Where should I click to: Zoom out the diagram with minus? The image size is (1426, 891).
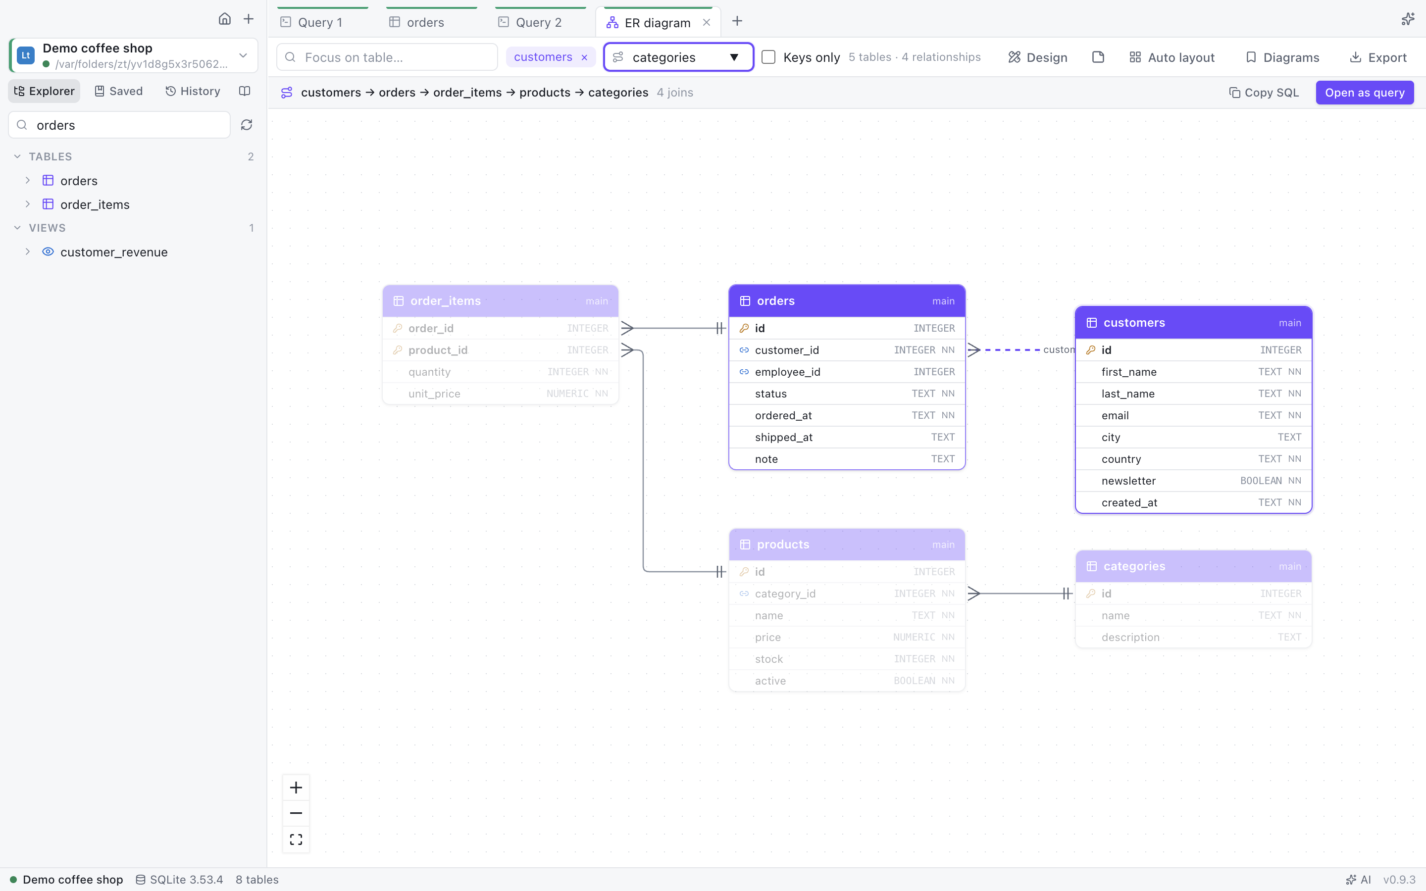click(296, 813)
